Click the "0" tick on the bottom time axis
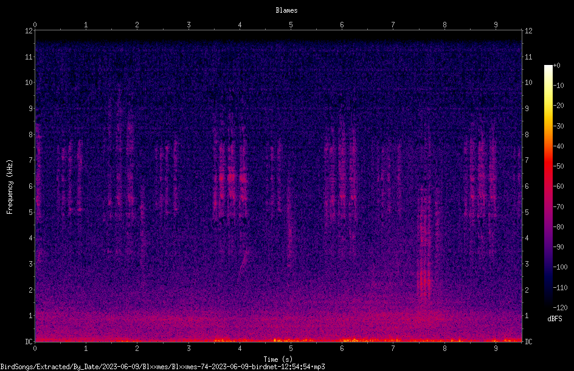The image size is (574, 371). pyautogui.click(x=35, y=349)
